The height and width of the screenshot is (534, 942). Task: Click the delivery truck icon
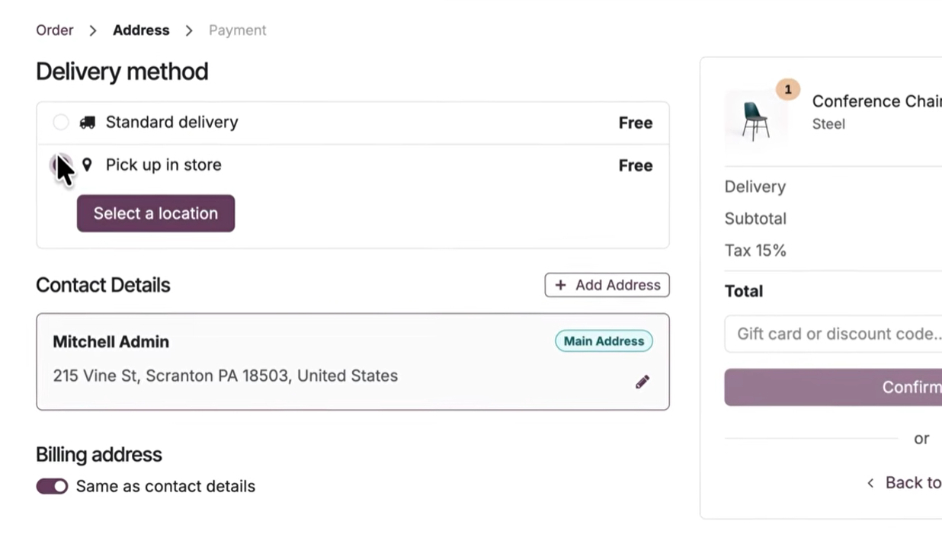point(88,123)
